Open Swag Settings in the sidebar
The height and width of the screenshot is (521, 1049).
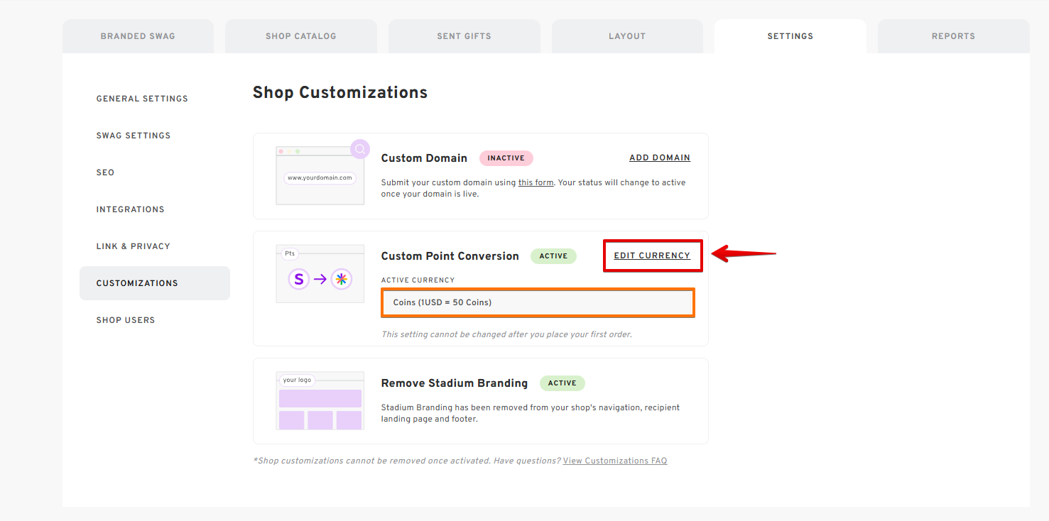tap(134, 136)
